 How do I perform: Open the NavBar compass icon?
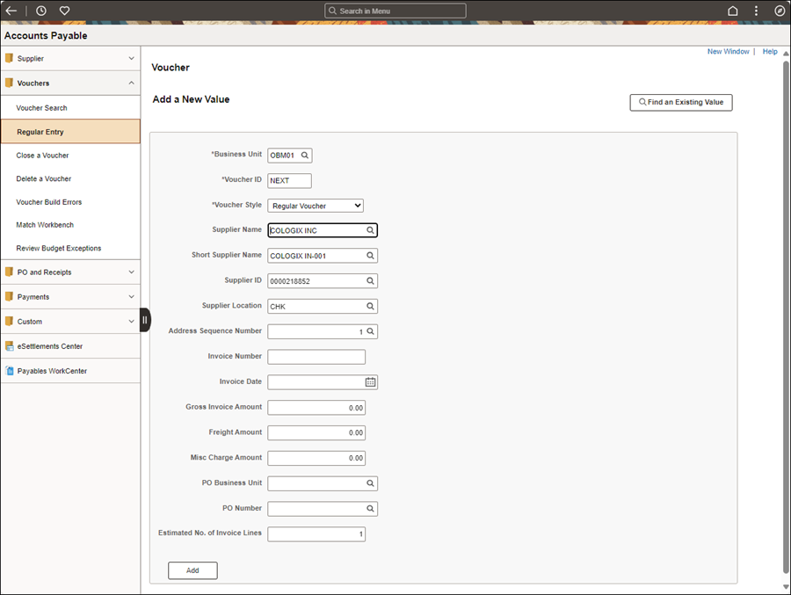coord(780,11)
